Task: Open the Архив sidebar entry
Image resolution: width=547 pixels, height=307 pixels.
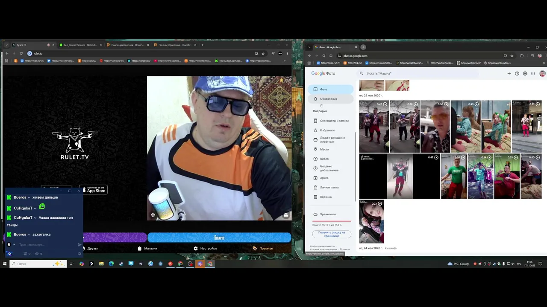Action: coord(321,178)
